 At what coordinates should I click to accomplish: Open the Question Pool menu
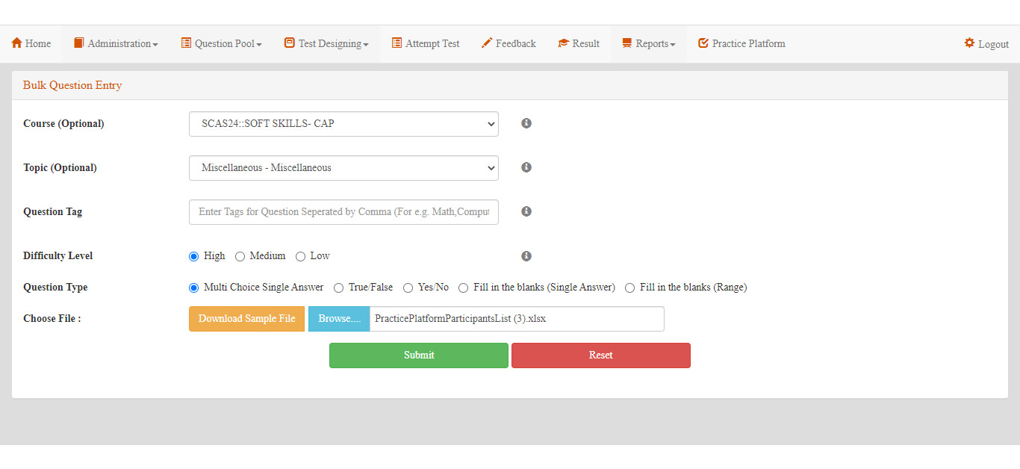pyautogui.click(x=221, y=44)
